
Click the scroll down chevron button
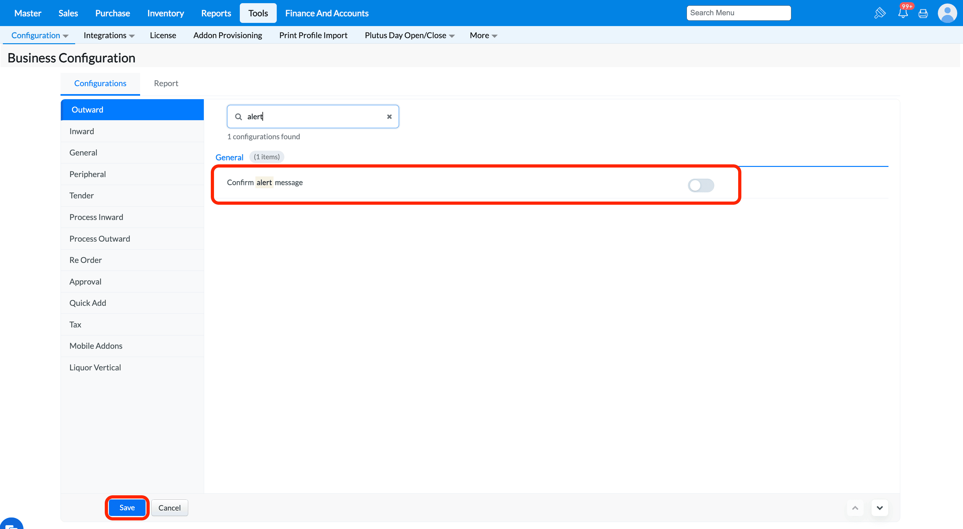click(x=880, y=508)
